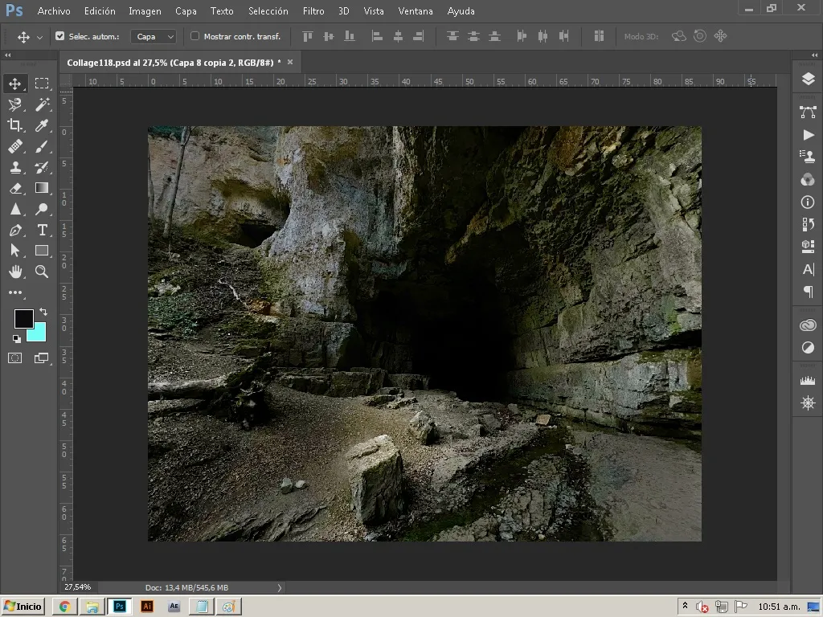Toggle Quick Mask mode

click(14, 358)
